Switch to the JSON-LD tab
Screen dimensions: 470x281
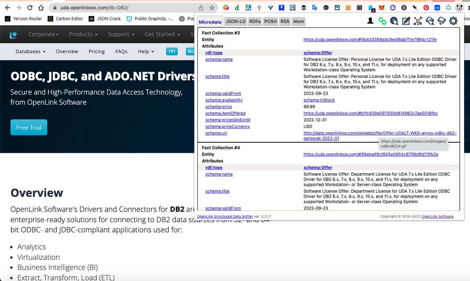(235, 22)
